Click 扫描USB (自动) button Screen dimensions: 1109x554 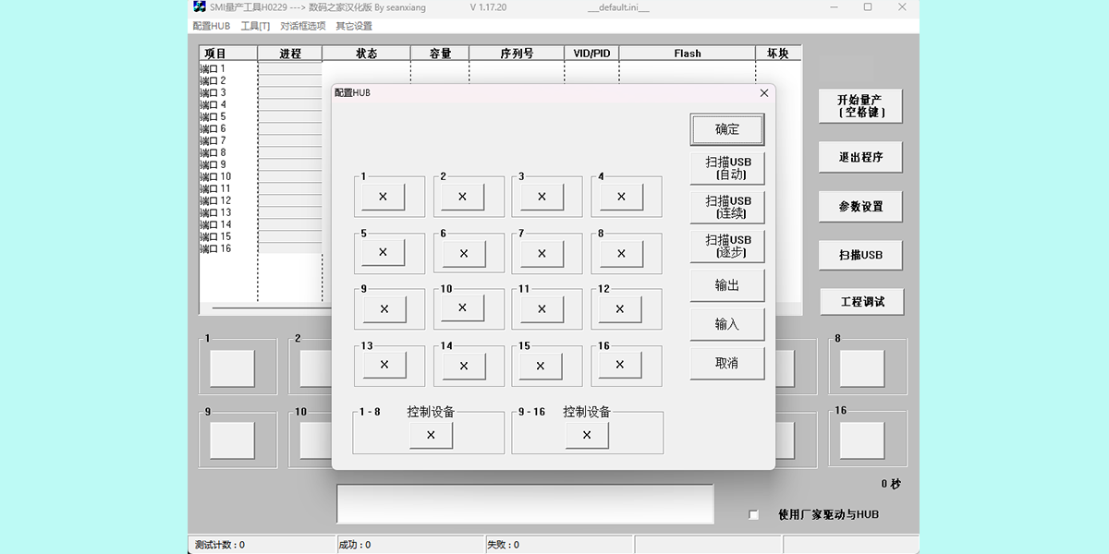(727, 168)
